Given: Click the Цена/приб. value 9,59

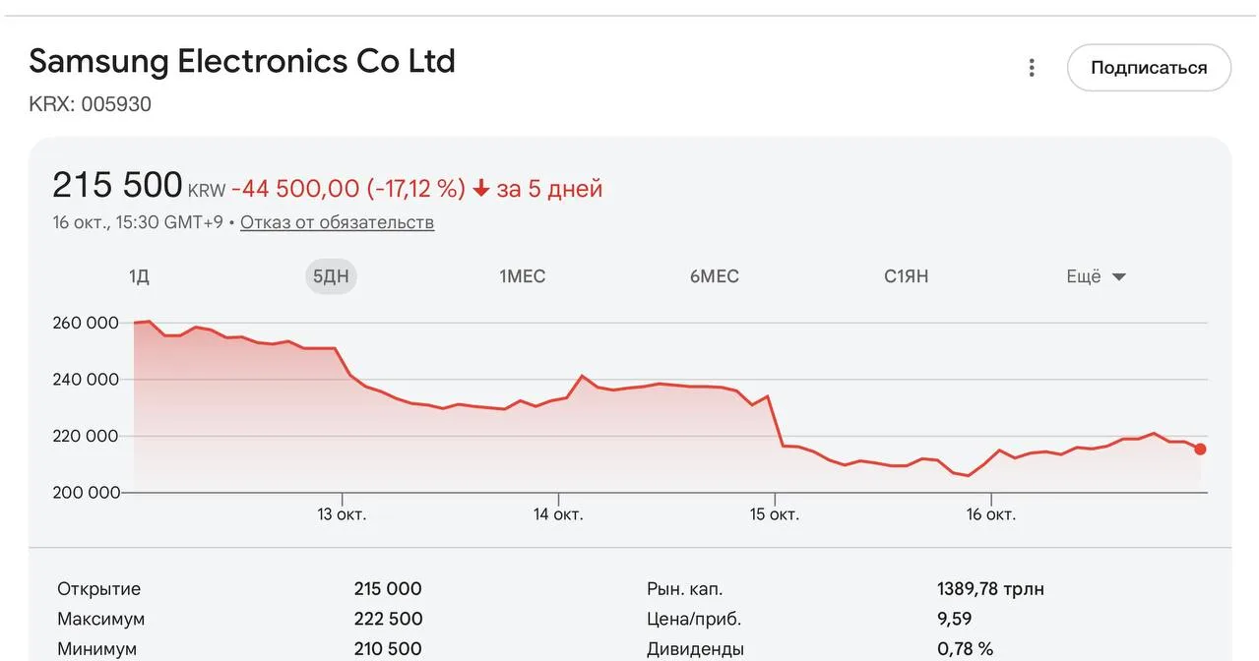Looking at the screenshot, I should pos(954,619).
